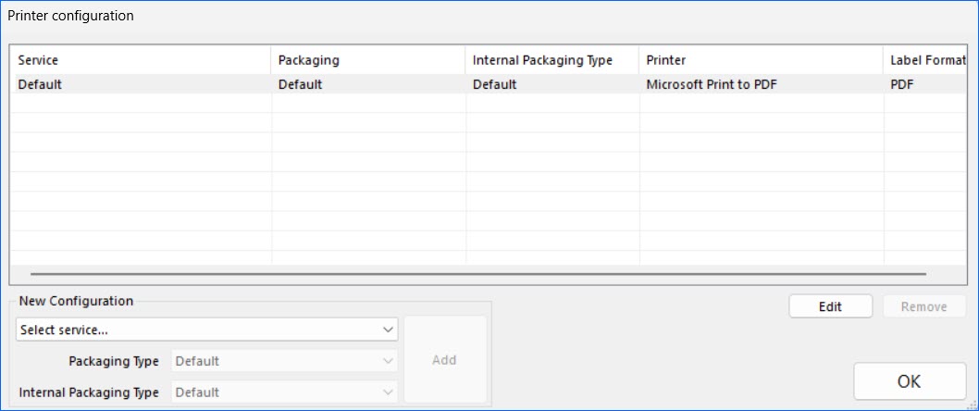
Task: Click the table's horizontal scrollbar
Action: pos(477,274)
